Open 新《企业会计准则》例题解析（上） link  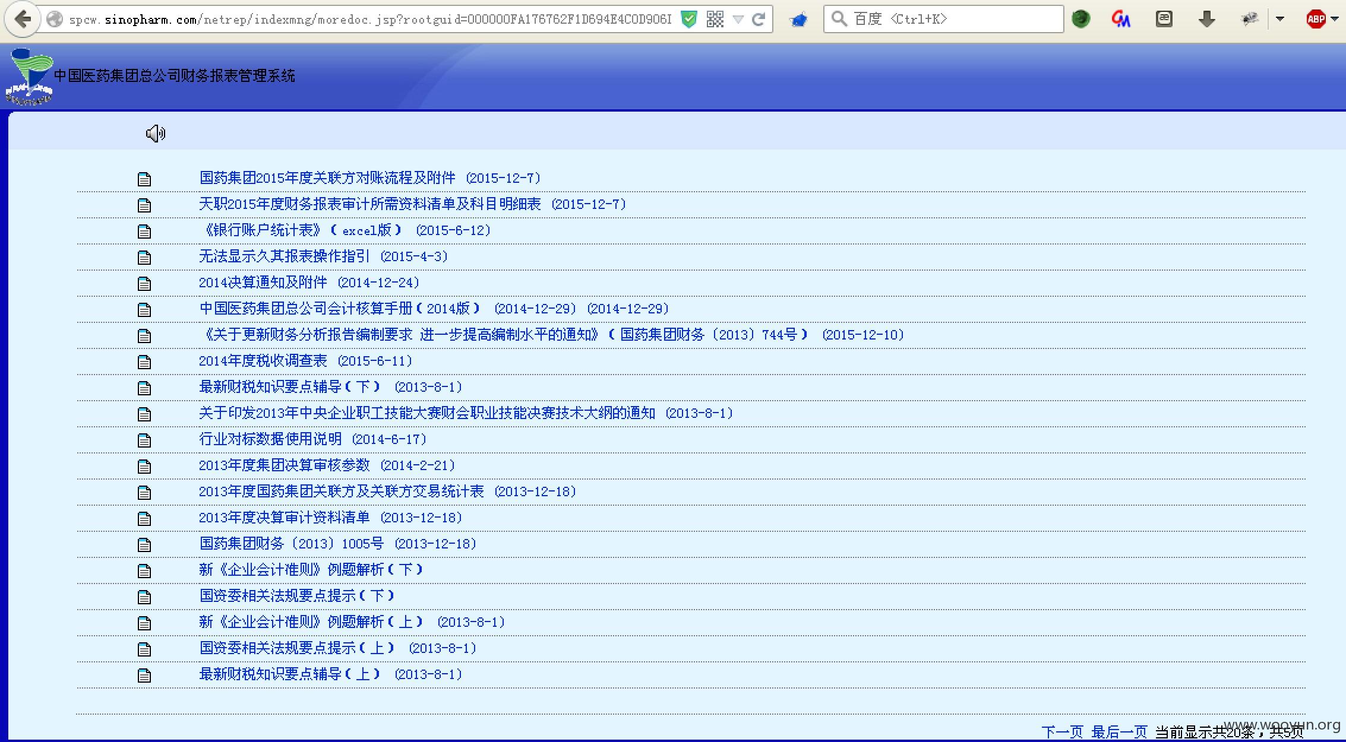point(352,621)
